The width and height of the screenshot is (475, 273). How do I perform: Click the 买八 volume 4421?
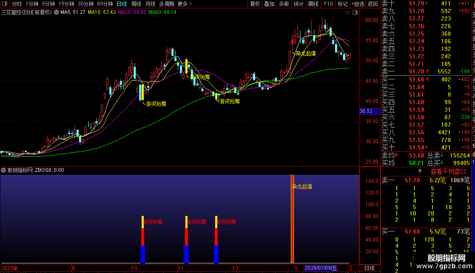(444, 133)
